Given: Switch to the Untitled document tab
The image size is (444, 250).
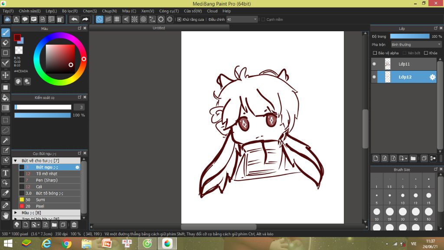Looking at the screenshot, I should [x=159, y=28].
